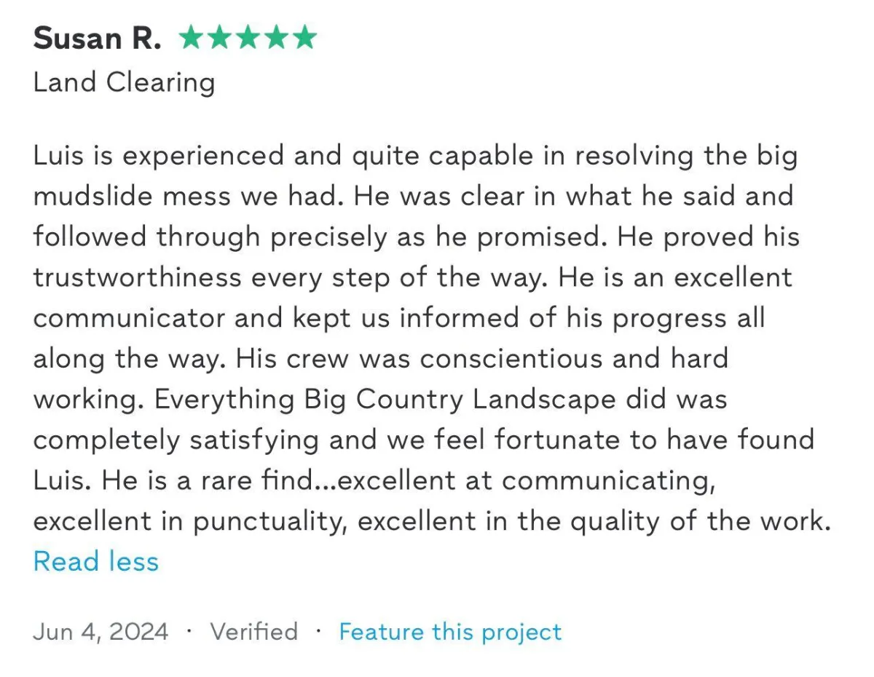Image resolution: width=874 pixels, height=677 pixels.
Task: Click the phrase He is a rare find
Action: [214, 480]
